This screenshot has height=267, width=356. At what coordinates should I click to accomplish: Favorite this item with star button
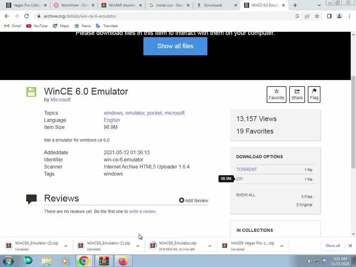pos(277,95)
